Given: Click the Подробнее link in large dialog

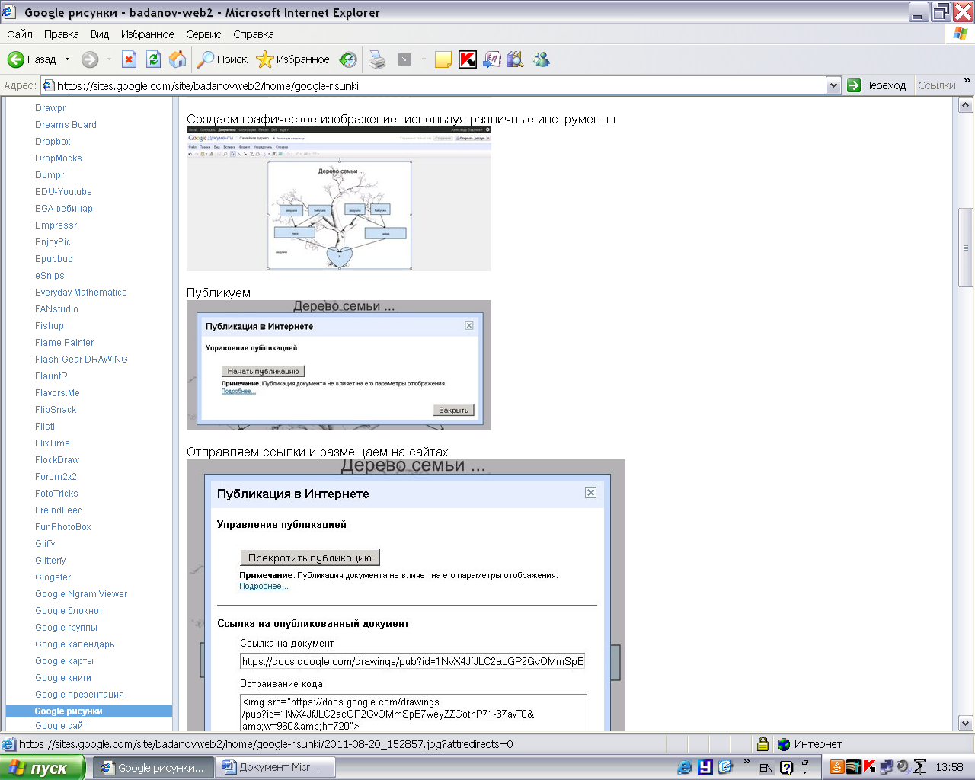Looking at the screenshot, I should tap(264, 586).
